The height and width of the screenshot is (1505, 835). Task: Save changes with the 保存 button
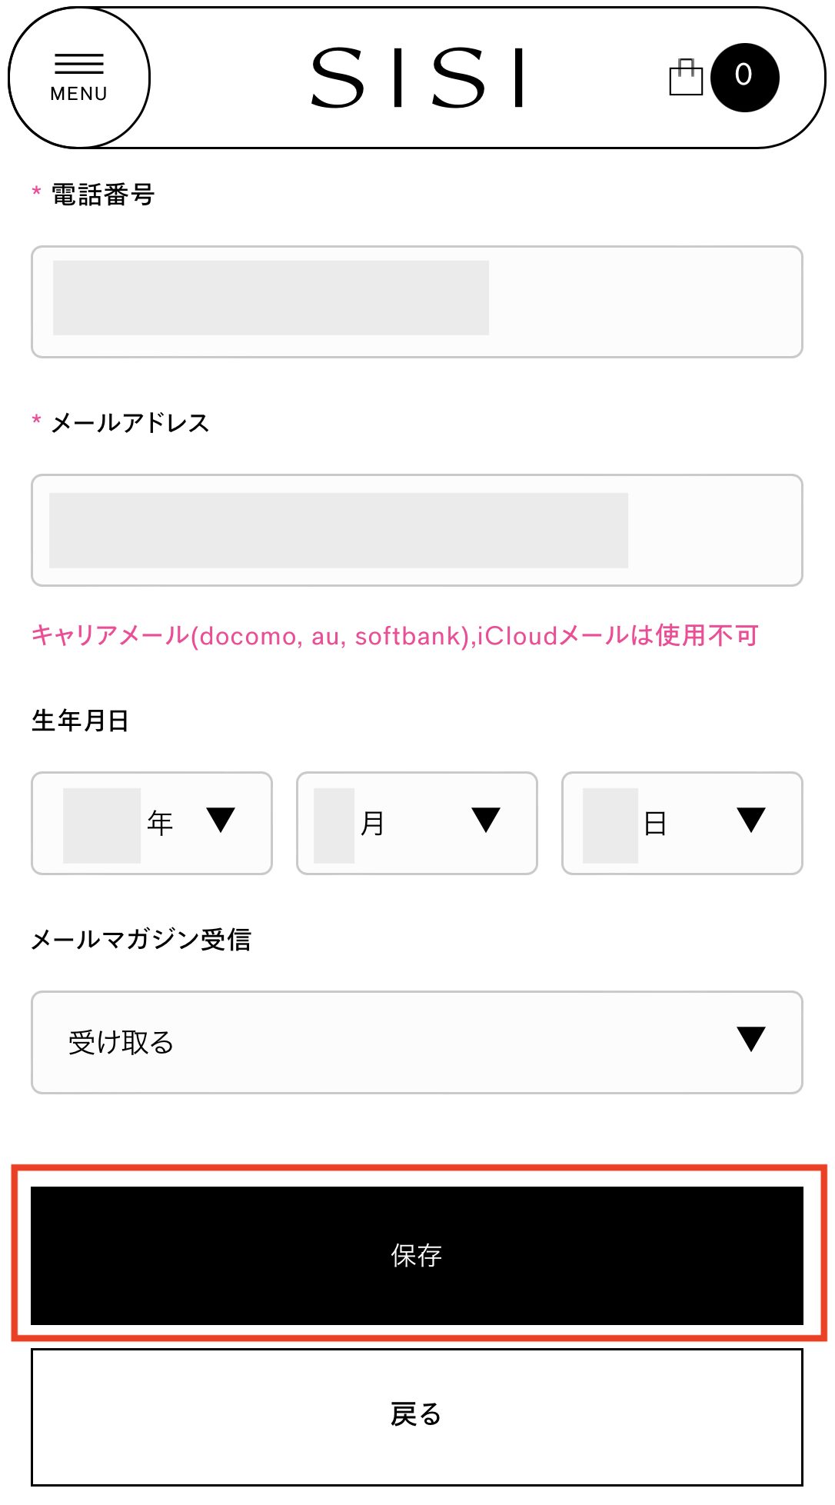(417, 1256)
